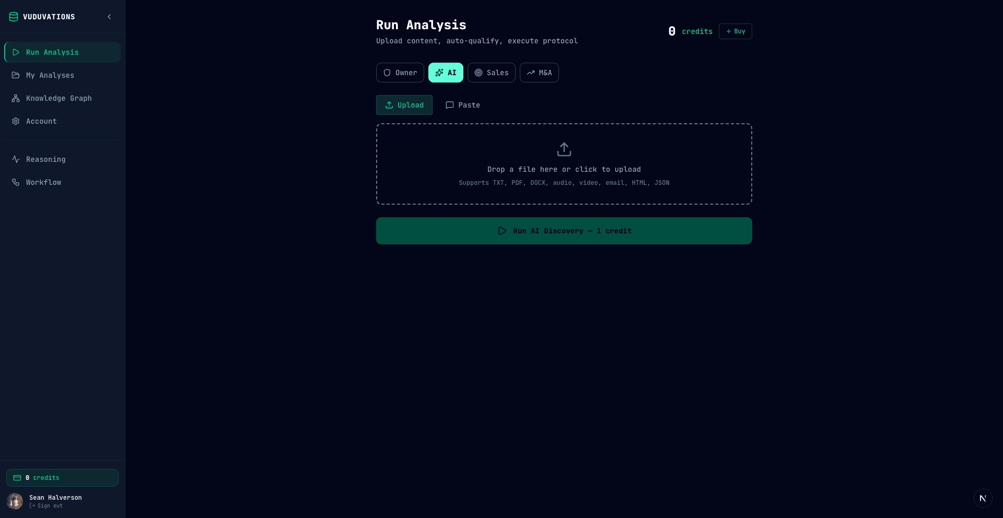Click the credit card icon in credits badge
Viewport: 1003px width, 518px height.
pyautogui.click(x=17, y=478)
